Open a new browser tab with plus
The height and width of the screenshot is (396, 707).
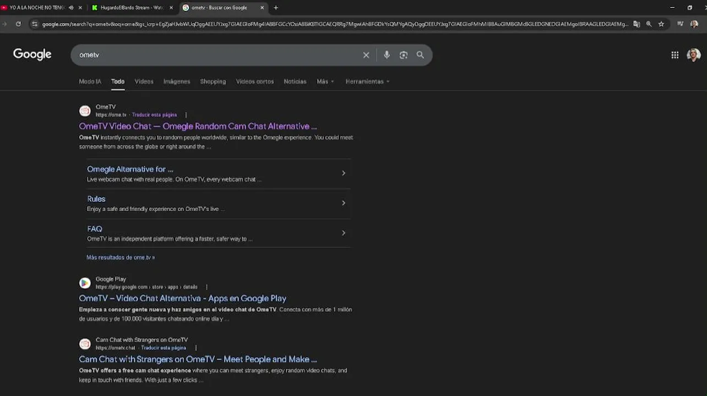pyautogui.click(x=276, y=8)
